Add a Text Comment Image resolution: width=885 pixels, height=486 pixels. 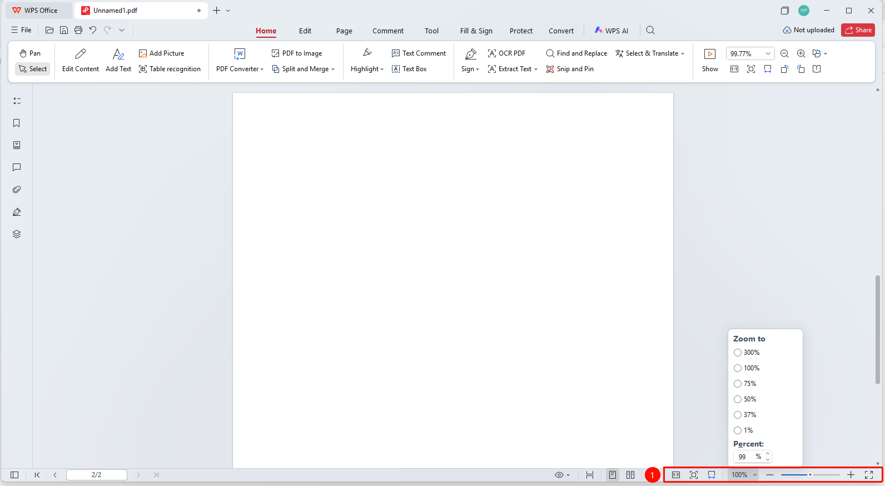(x=419, y=53)
